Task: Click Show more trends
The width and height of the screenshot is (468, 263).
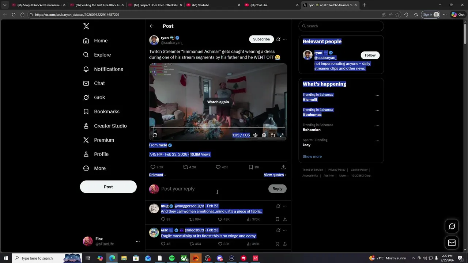Action: point(312,156)
